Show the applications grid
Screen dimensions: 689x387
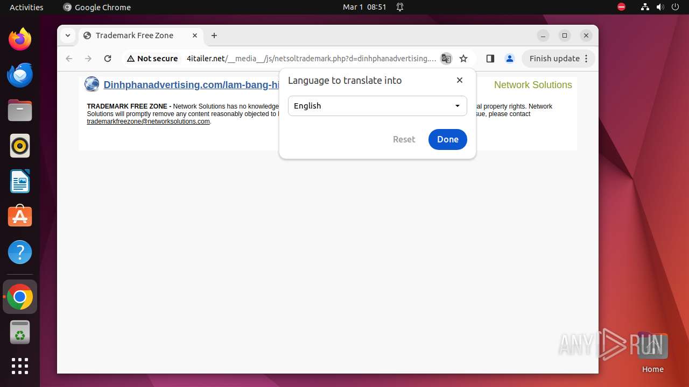[x=20, y=366]
